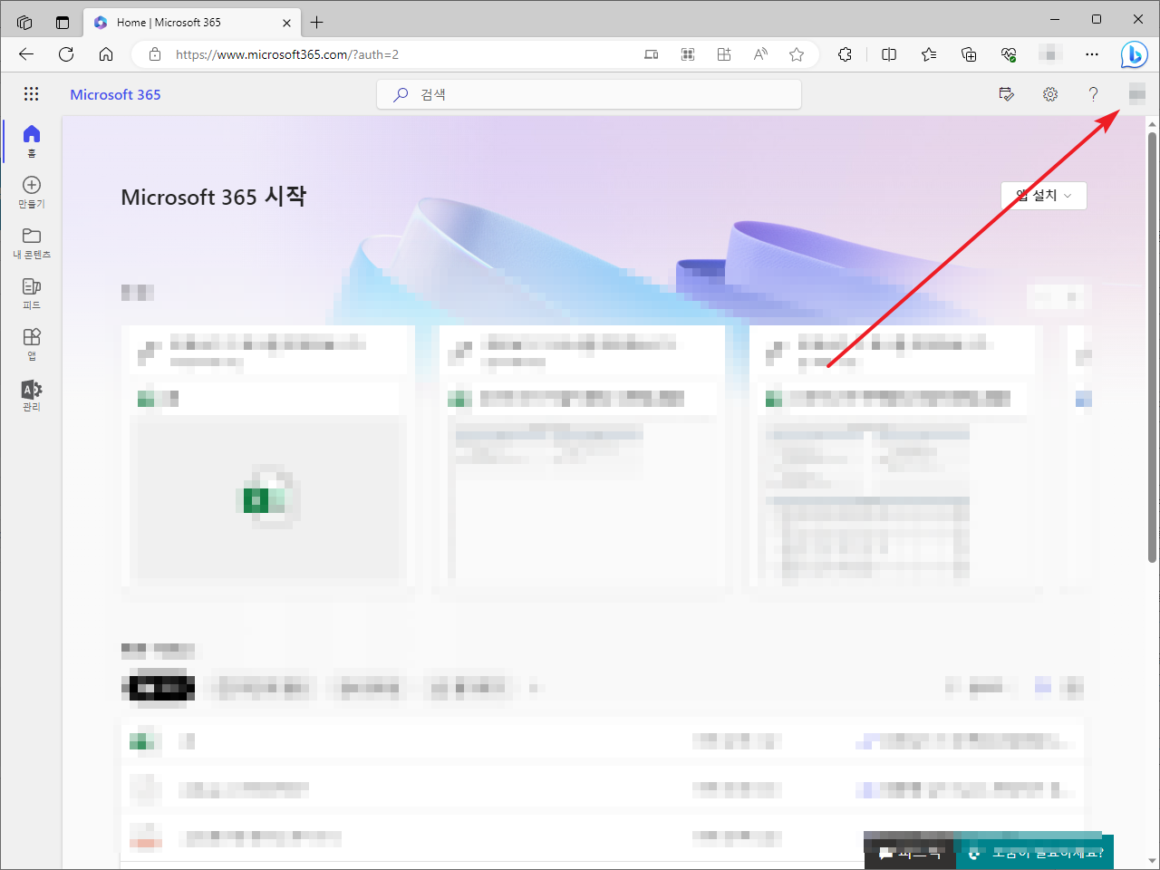Click the page vertical scrollbar thumb
The image size is (1160, 870).
tap(1152, 347)
